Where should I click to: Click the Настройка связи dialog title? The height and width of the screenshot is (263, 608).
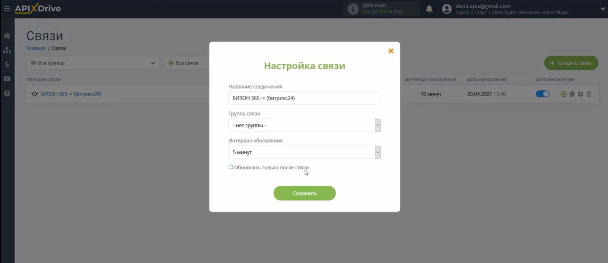(304, 66)
